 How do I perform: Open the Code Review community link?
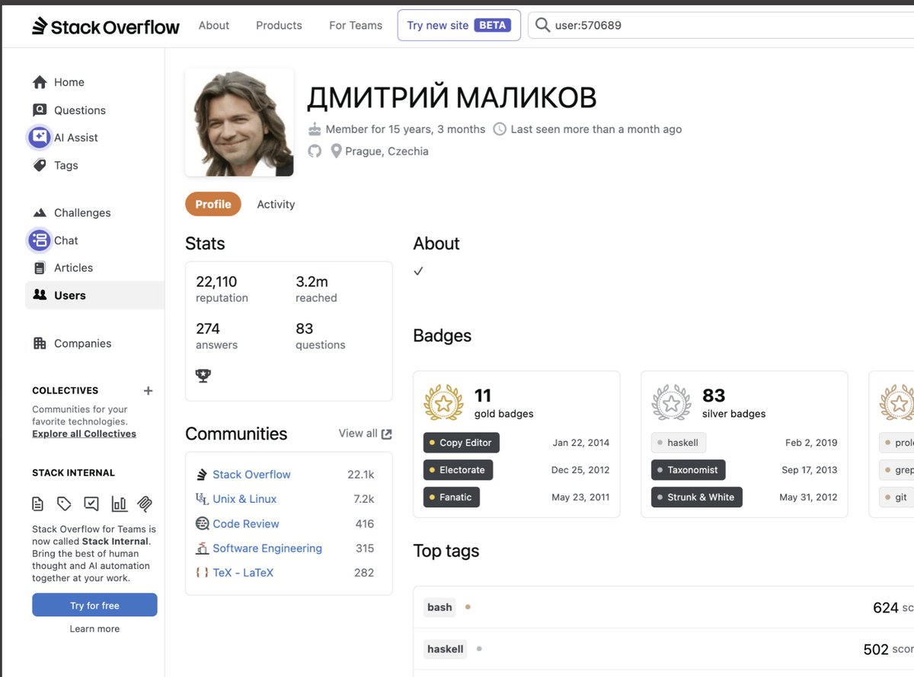click(246, 523)
